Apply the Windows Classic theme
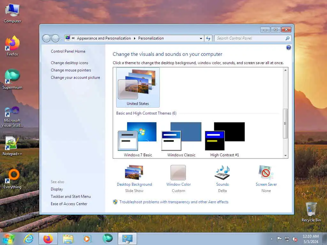 coord(181,139)
